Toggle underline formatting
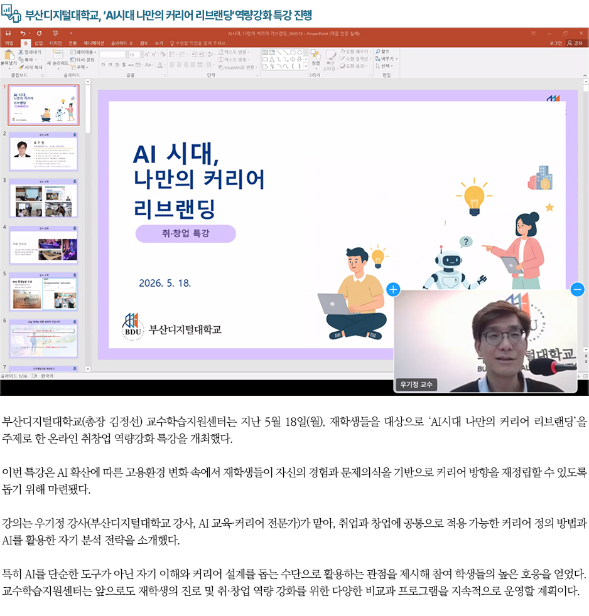Viewport: 589px width, 616px height. [x=117, y=65]
